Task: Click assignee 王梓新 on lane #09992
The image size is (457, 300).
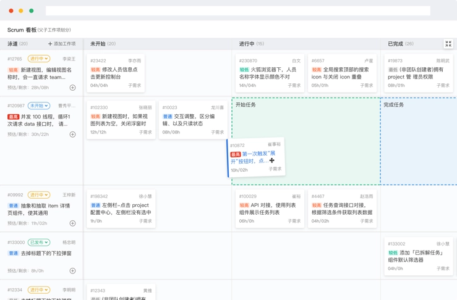Action: click(69, 194)
